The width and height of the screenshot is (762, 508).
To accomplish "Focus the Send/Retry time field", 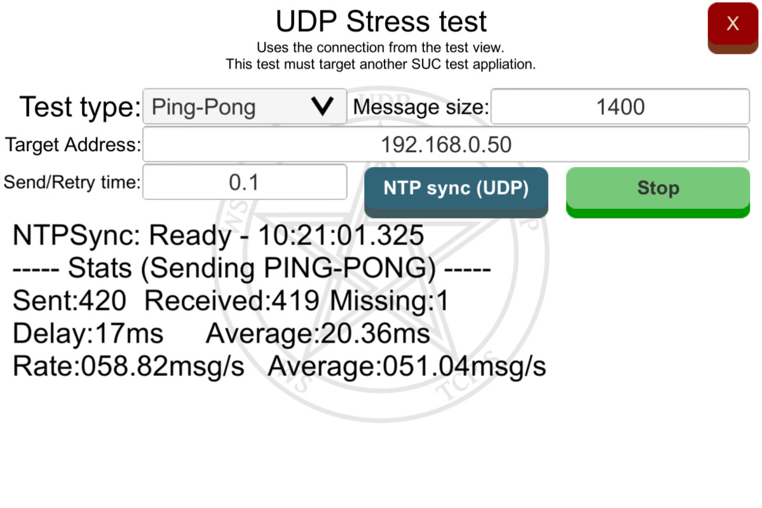I will (245, 182).
